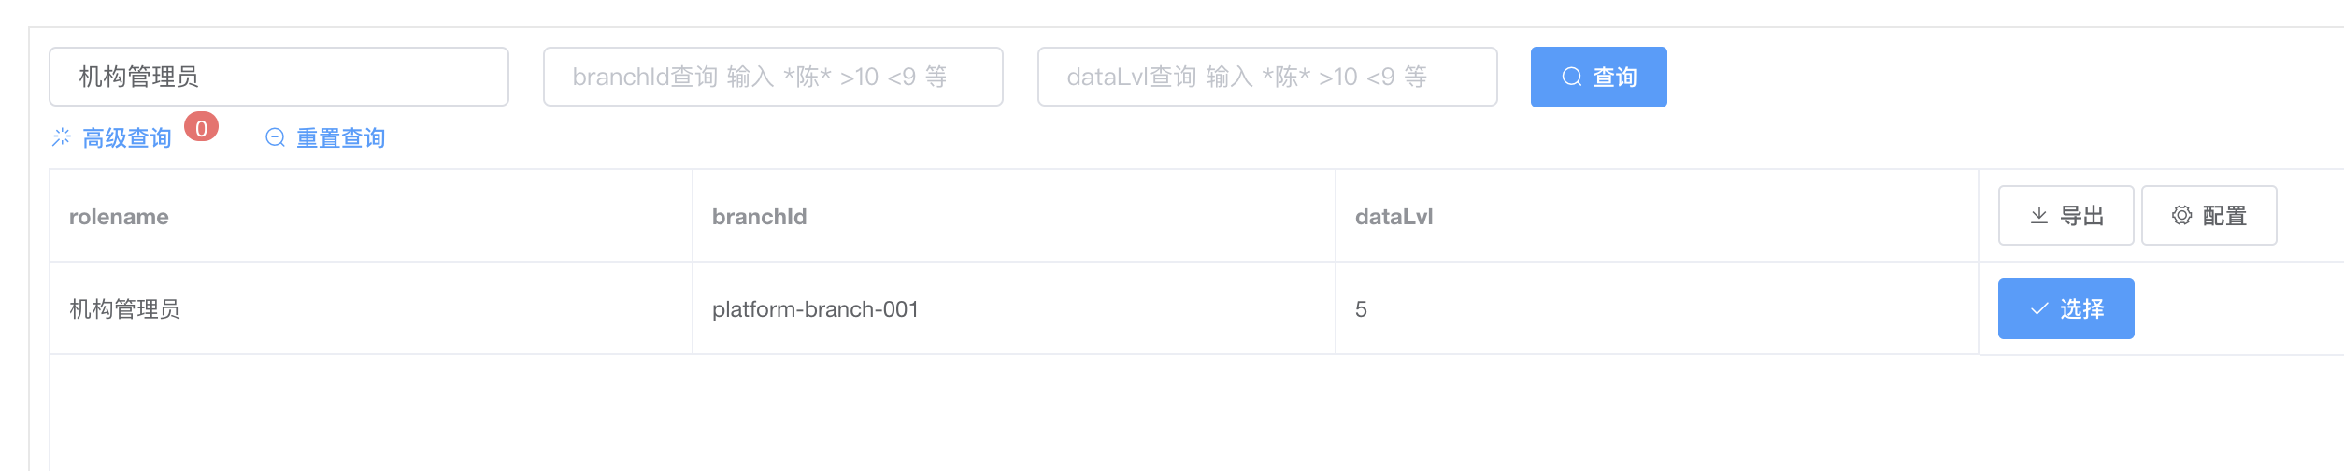Viewport: 2344px width, 471px height.
Task: Click the dataLvl query input field
Action: 1267,77
